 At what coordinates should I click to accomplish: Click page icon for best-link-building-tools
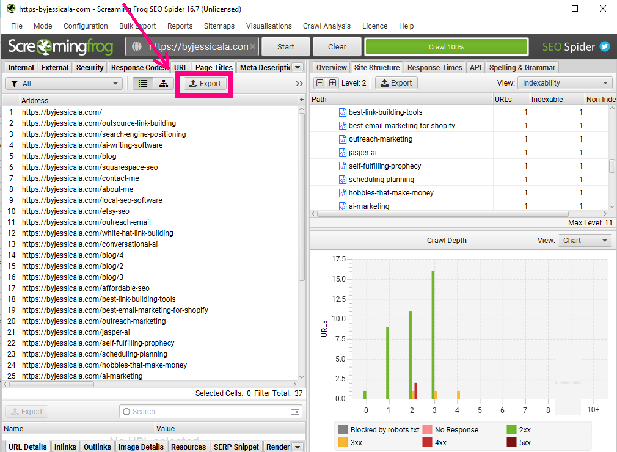(x=343, y=112)
